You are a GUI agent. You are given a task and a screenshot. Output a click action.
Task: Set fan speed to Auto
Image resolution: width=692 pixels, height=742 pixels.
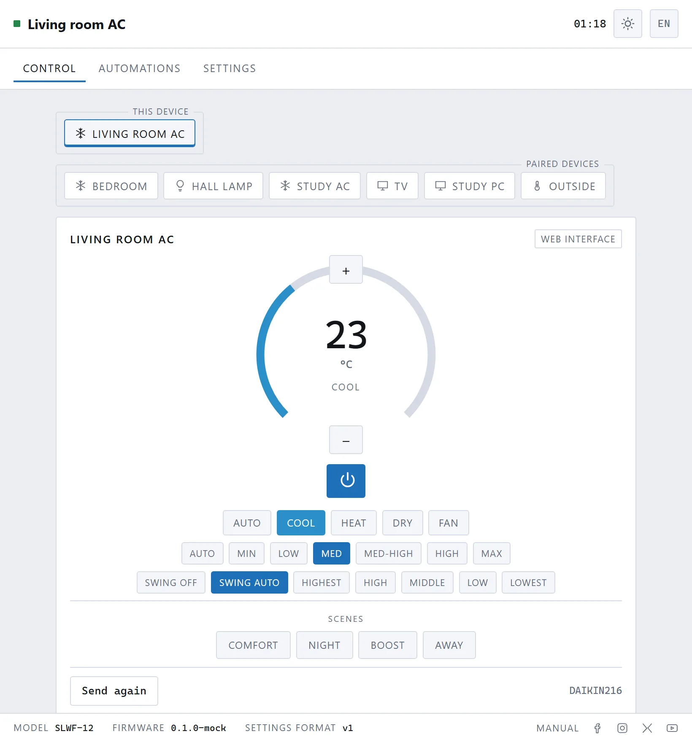202,553
